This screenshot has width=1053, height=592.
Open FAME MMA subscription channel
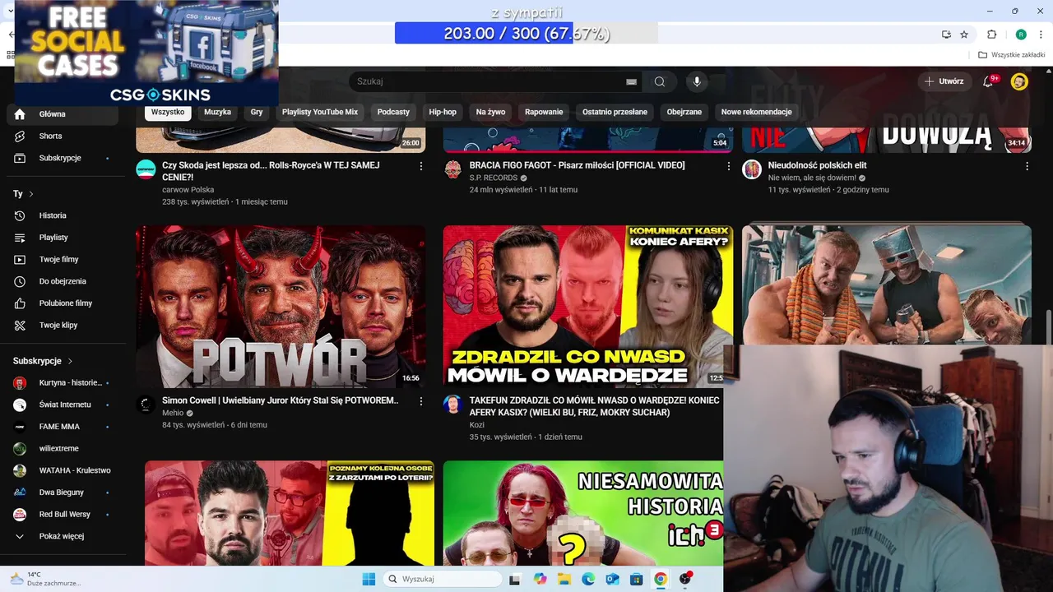point(63,427)
